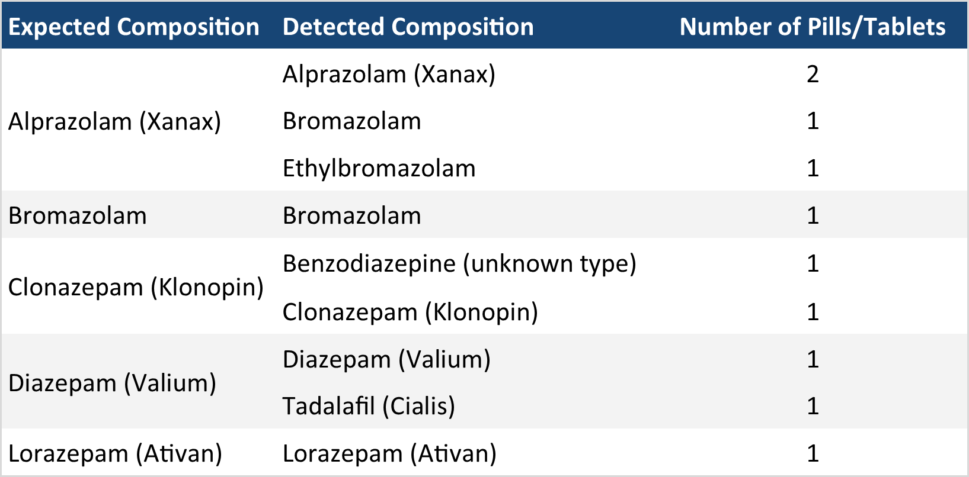
Task: Select Diazepam (Valium) in the Expected Composition column
Action: point(112,383)
